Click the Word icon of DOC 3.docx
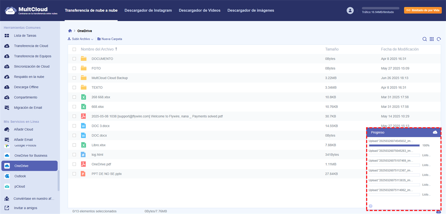Viewport: 446px width, 214px height. click(x=84, y=126)
